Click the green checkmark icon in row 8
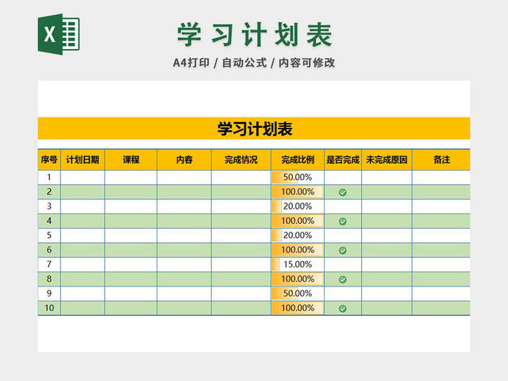Screen dimensions: 508x381 [342, 279]
